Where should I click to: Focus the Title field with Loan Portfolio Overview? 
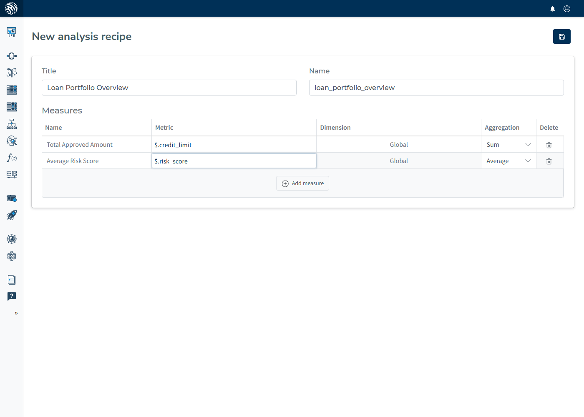(x=169, y=88)
